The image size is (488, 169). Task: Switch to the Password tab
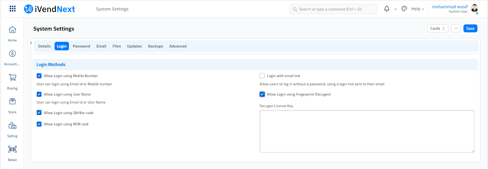pyautogui.click(x=81, y=46)
